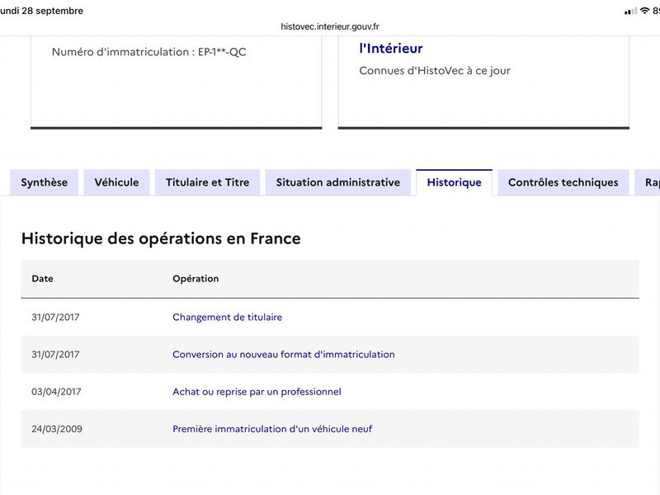Image resolution: width=660 pixels, height=495 pixels.
Task: Click Achat ou reprise par un professionnel
Action: pos(257,391)
